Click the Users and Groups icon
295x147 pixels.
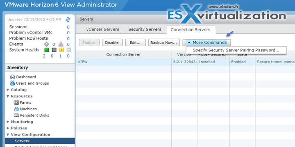(x=12, y=83)
